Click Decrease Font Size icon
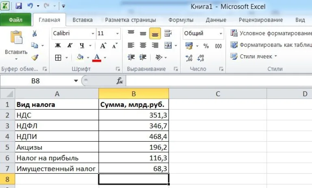 [x=115, y=46]
